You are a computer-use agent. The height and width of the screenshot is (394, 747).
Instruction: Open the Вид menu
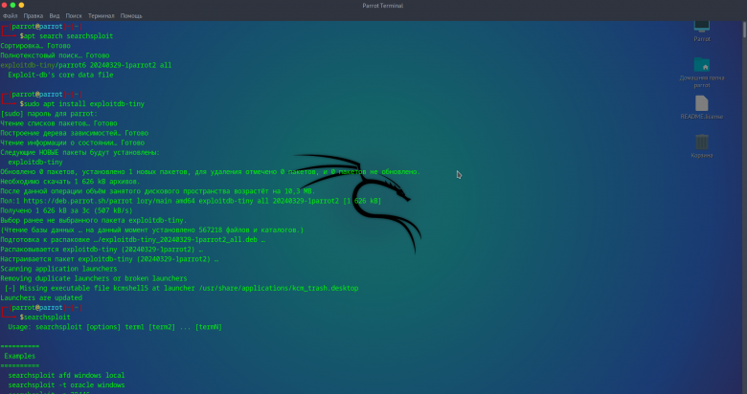coord(55,15)
